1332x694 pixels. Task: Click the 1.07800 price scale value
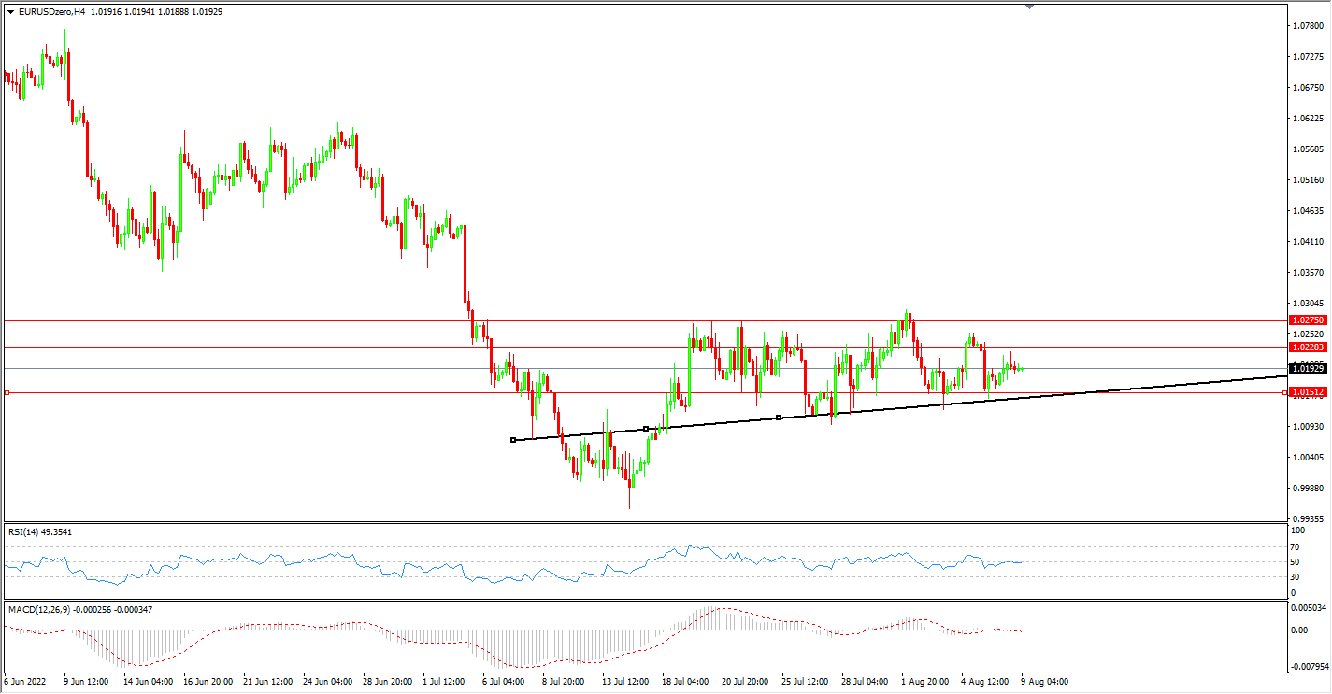pos(1308,26)
